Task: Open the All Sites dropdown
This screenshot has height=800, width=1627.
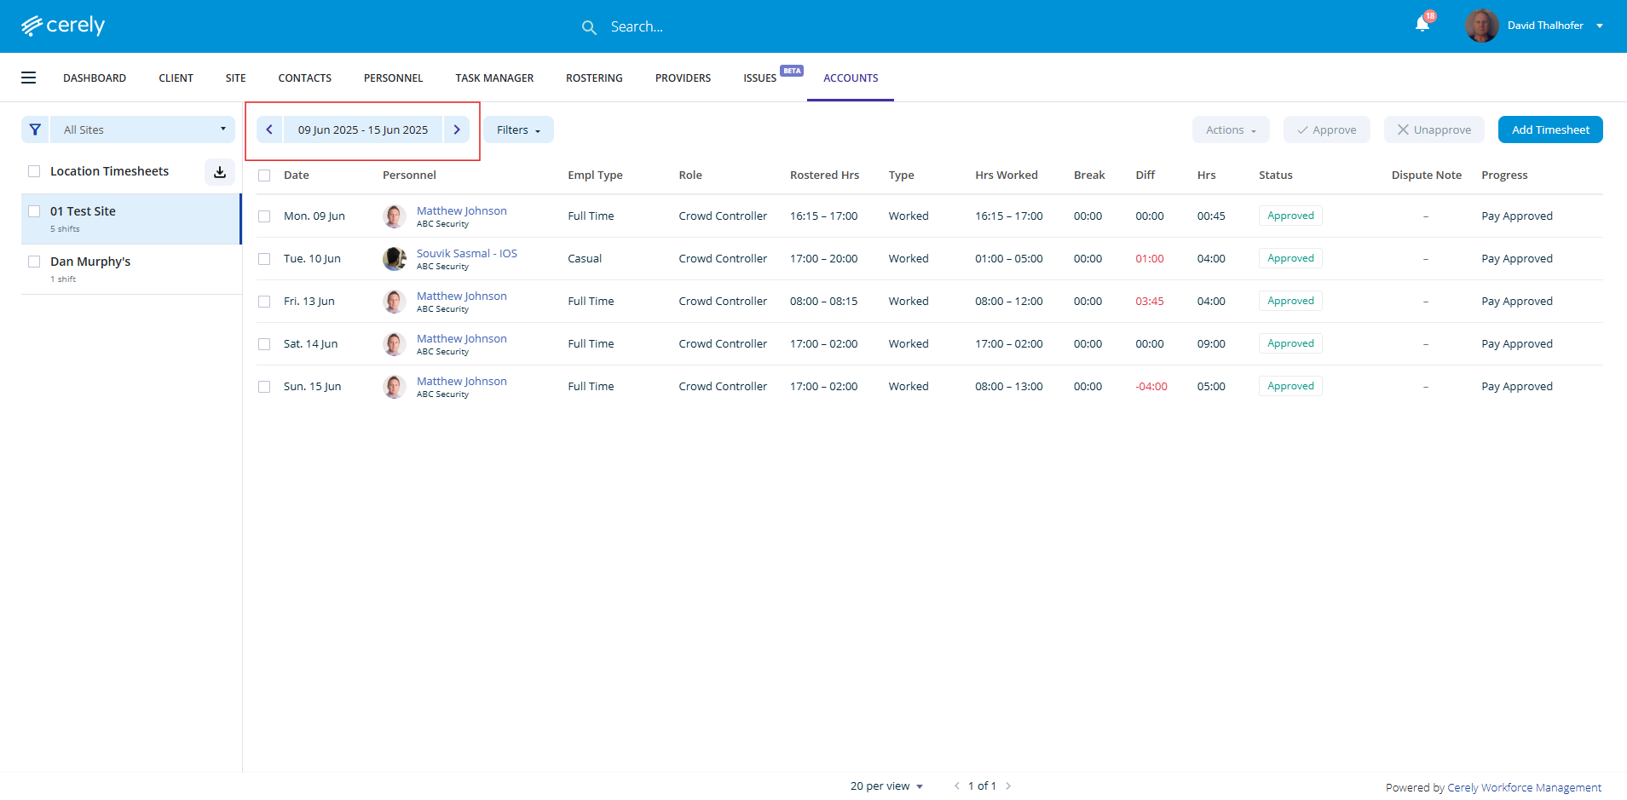Action: [x=142, y=129]
